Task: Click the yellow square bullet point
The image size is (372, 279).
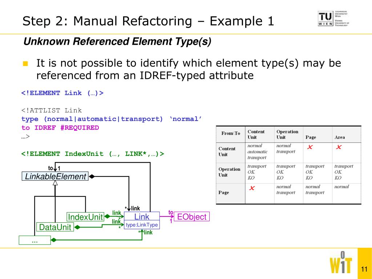Action: coord(25,64)
